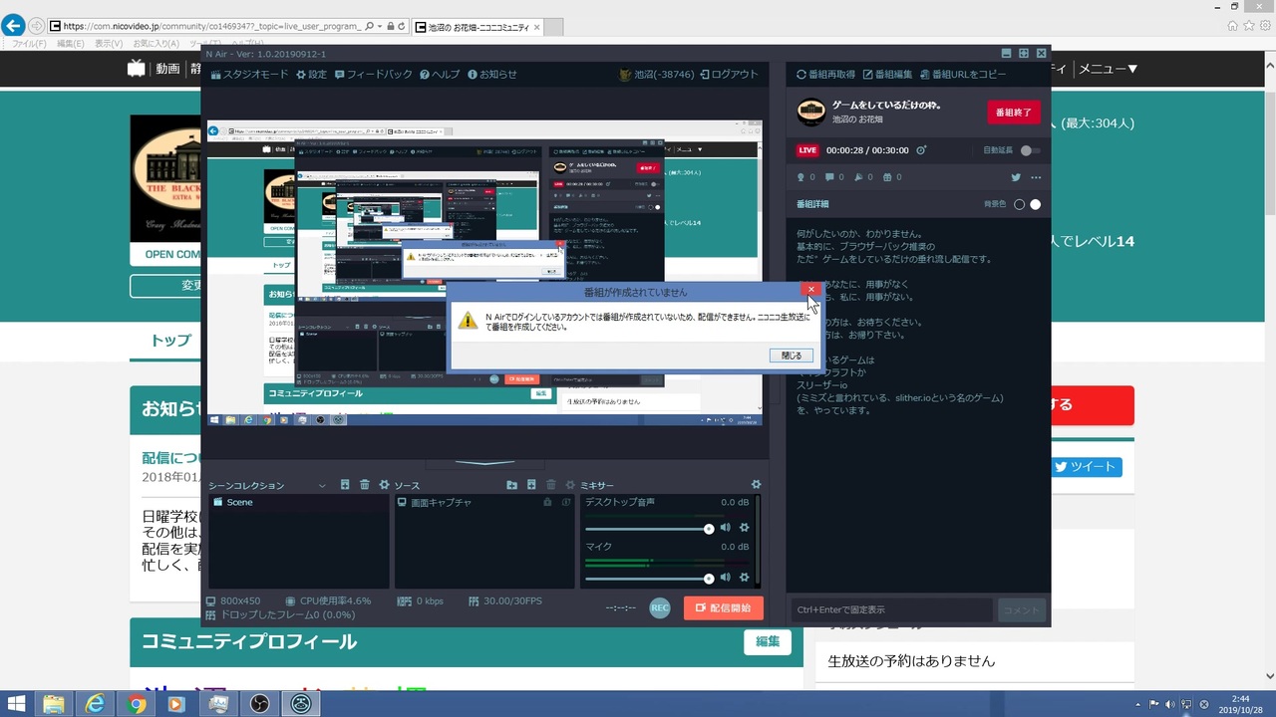Mute the デスクトップ音声 speaker icon
This screenshot has height=717, width=1276.
[725, 528]
